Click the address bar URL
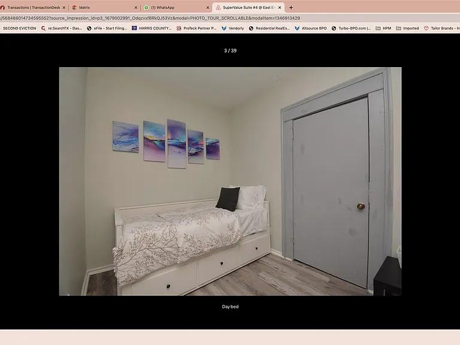This screenshot has width=460, height=345. (150, 18)
